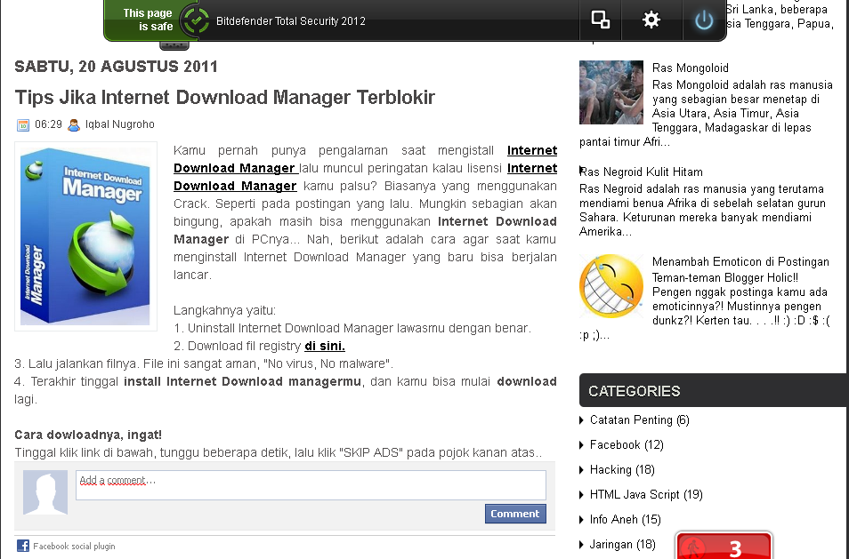Screen dimensions: 849x559
Task: Click the 'Langkahnya yaitu:' line
Action: [224, 310]
